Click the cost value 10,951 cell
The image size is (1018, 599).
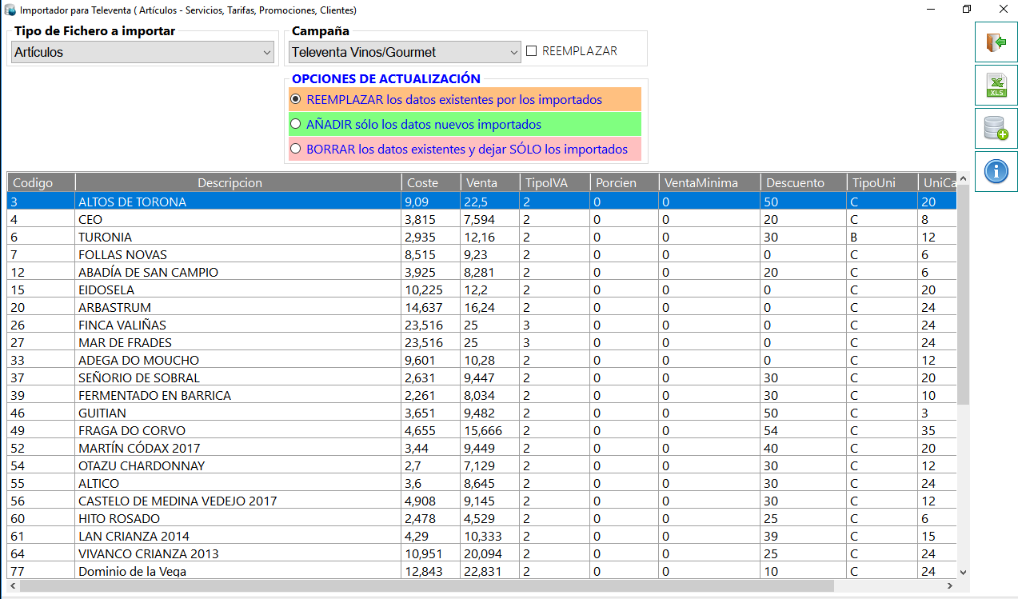coord(432,553)
